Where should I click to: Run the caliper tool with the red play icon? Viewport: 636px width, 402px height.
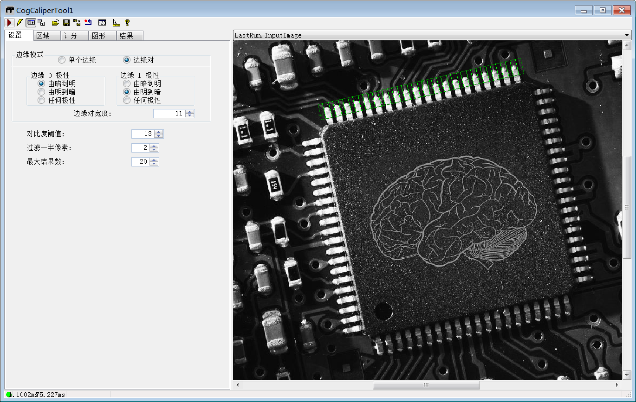coord(9,22)
